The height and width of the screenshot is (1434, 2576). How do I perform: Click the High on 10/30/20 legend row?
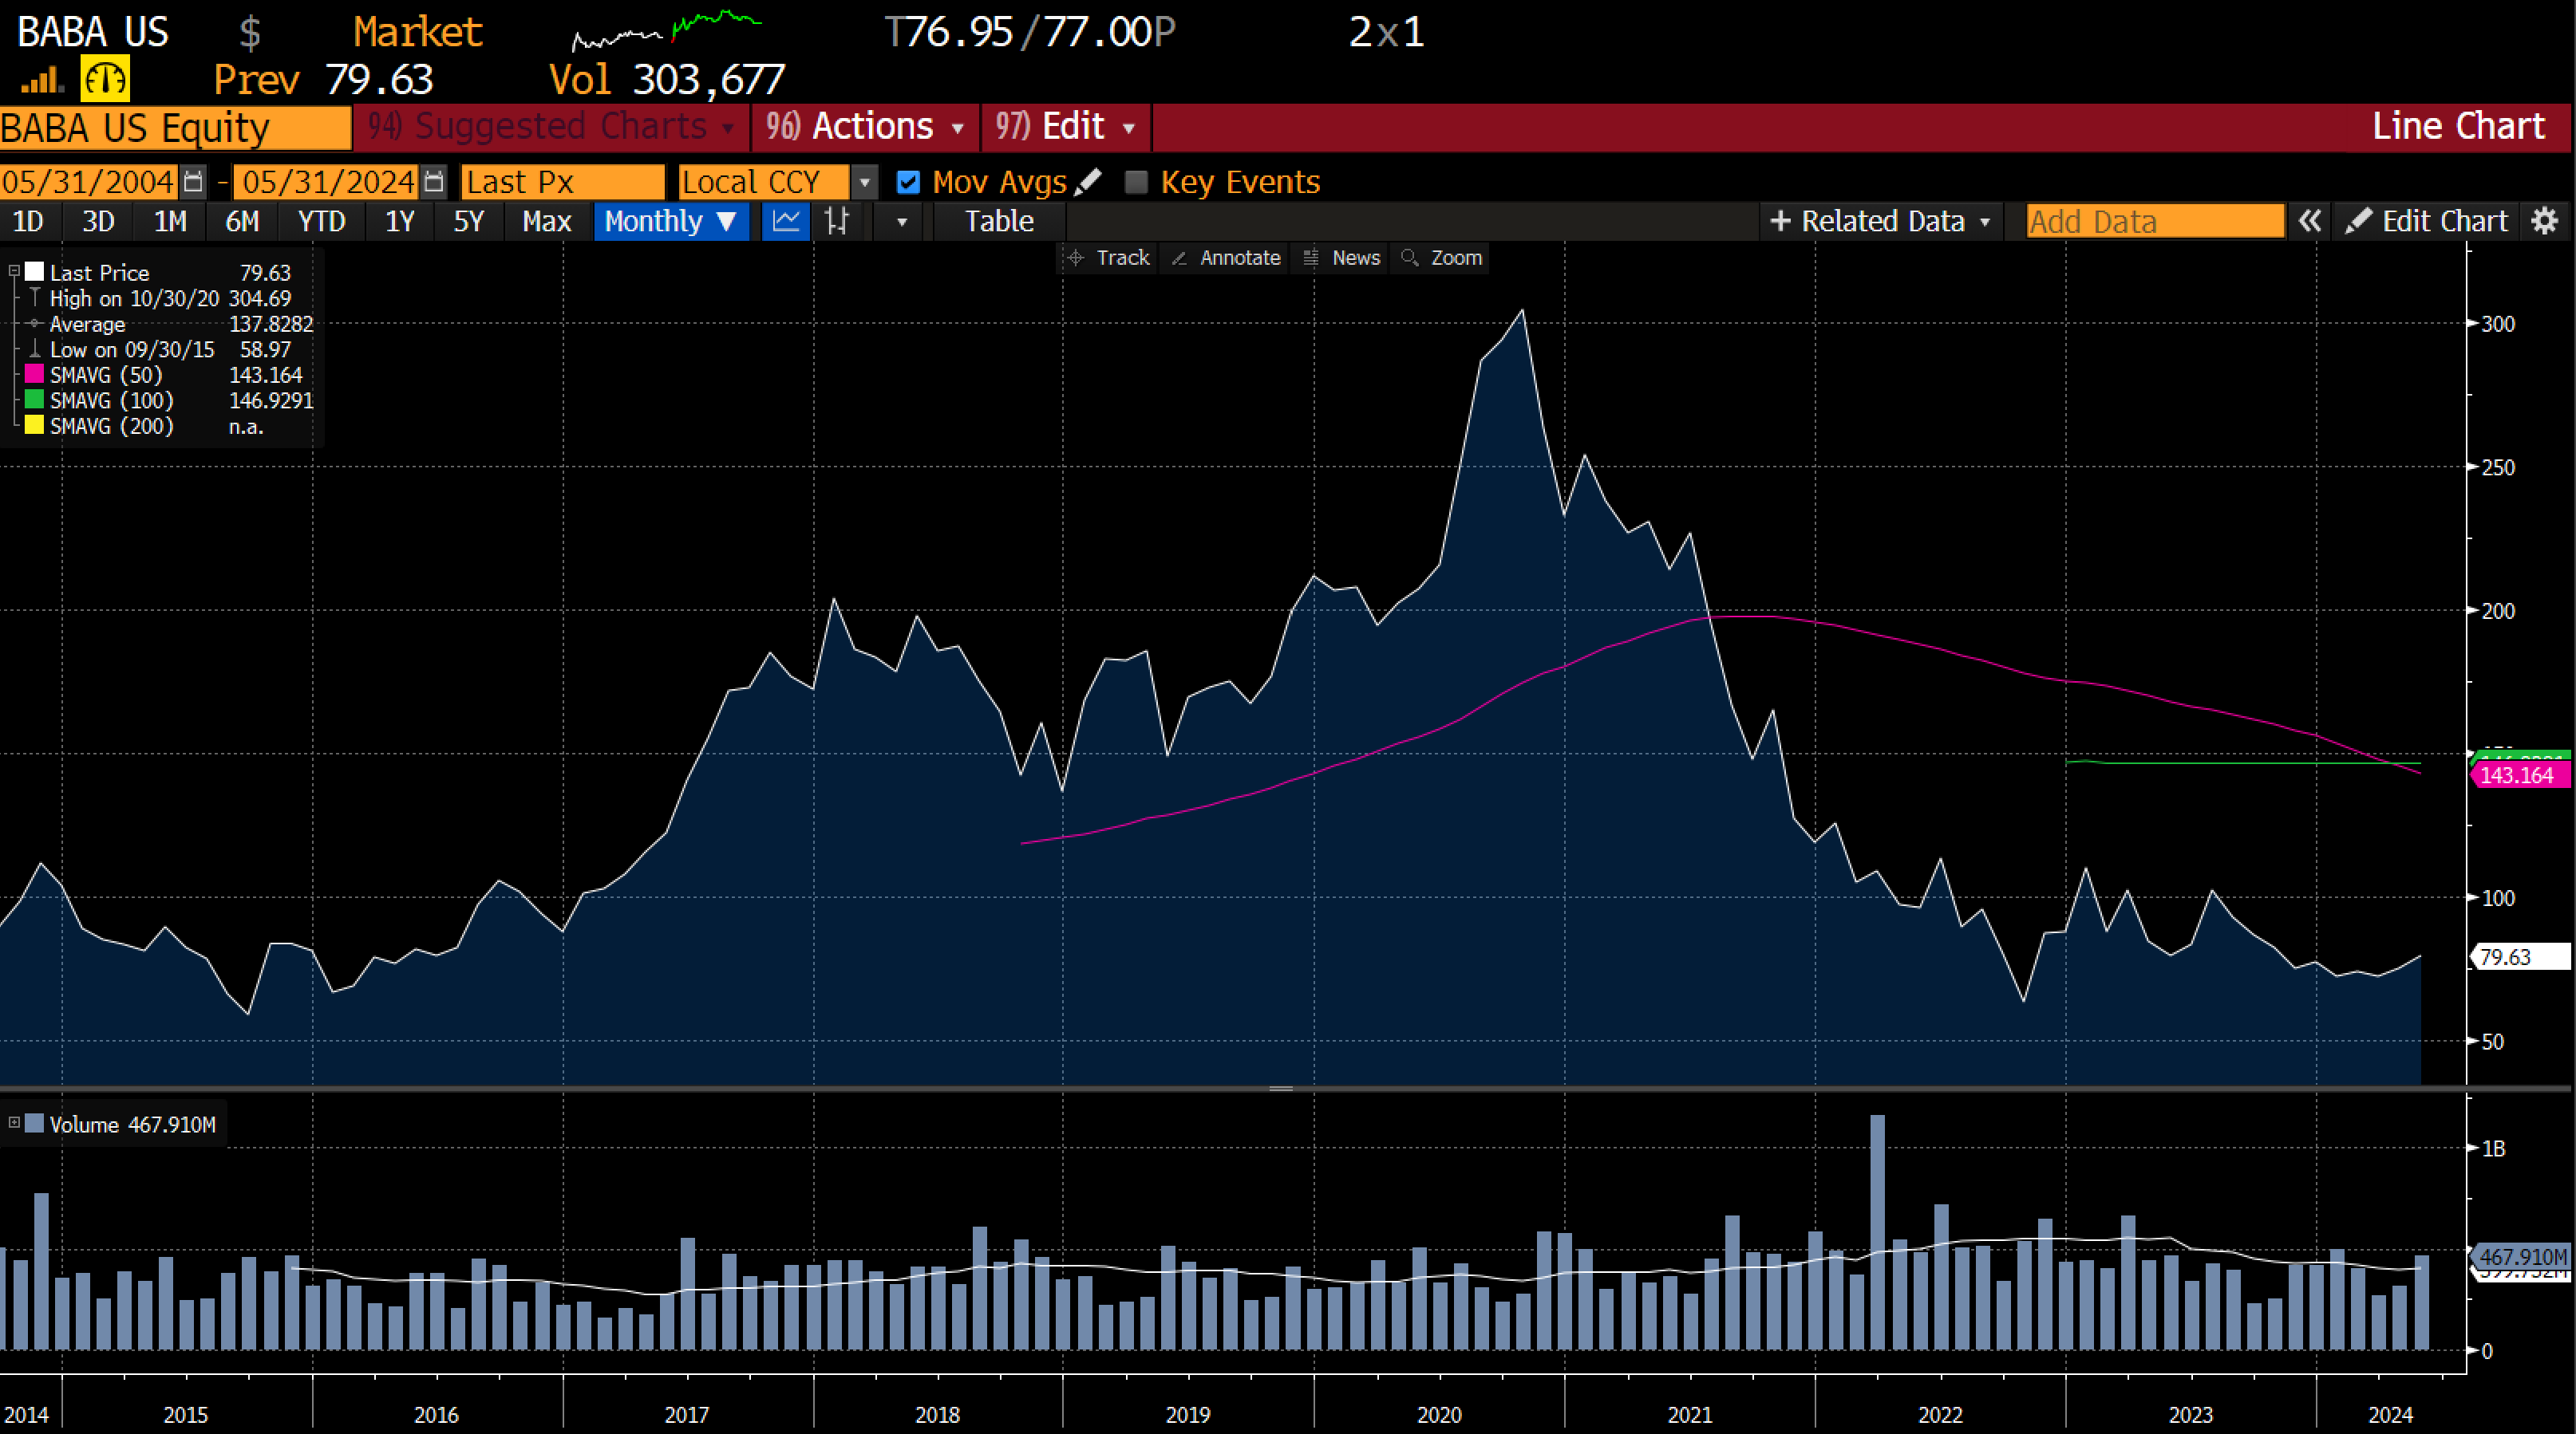tap(160, 297)
